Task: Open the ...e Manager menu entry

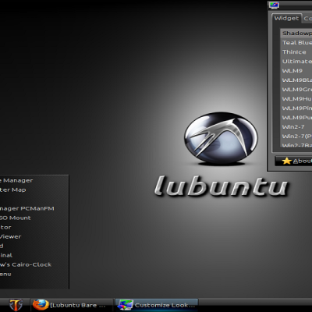Action: pyautogui.click(x=34, y=180)
